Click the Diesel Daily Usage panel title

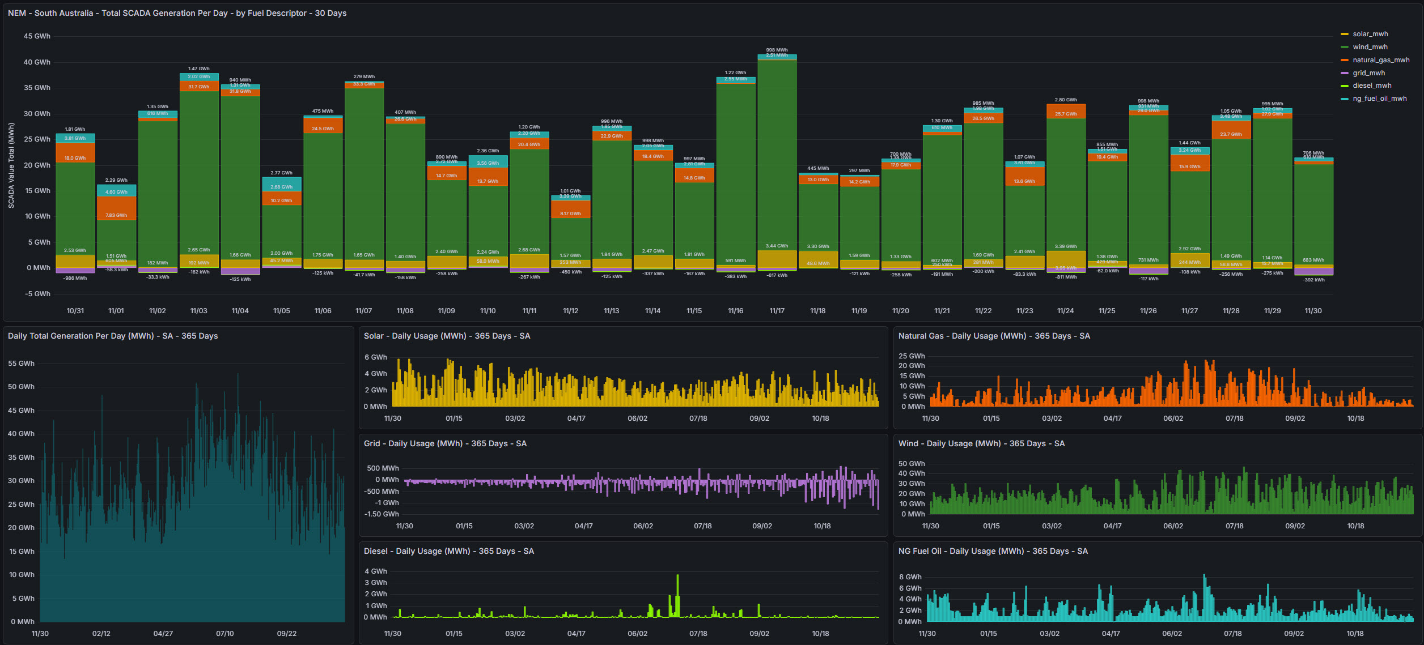448,551
